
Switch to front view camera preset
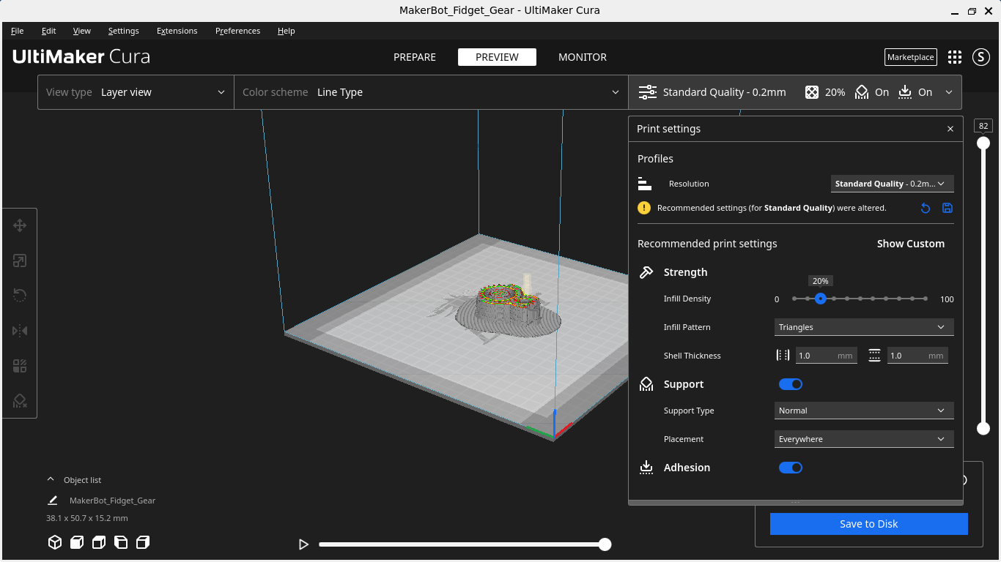coord(77,542)
